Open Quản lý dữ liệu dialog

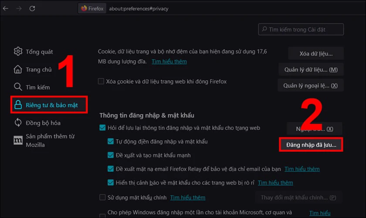(311, 69)
